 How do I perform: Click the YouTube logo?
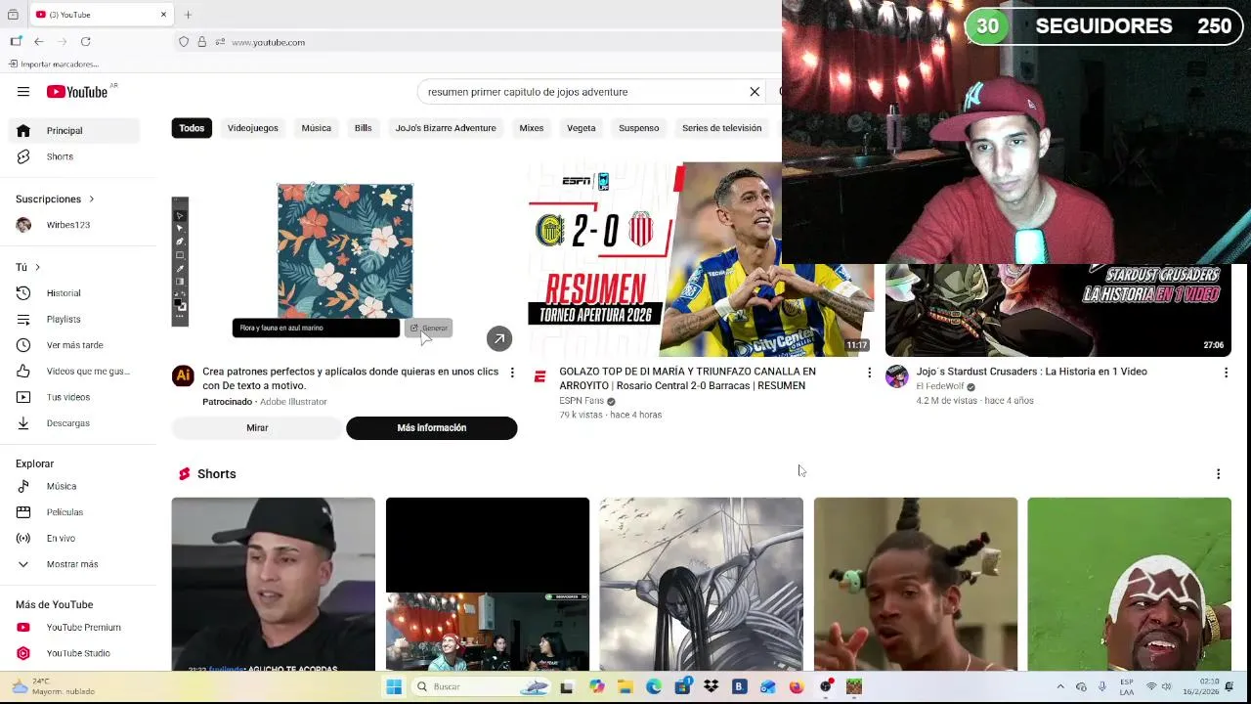[77, 92]
